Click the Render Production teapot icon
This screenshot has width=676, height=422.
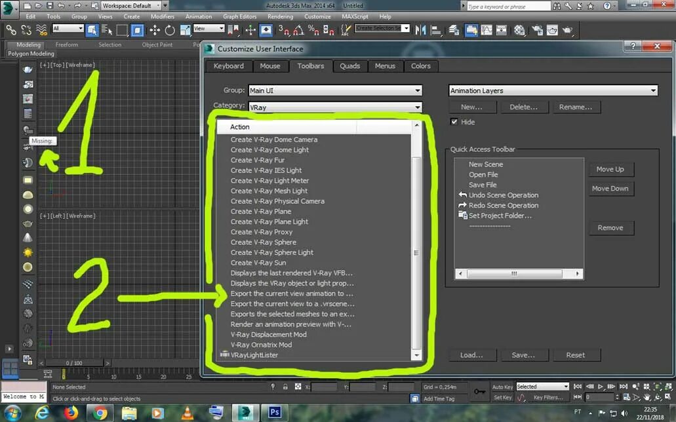tap(568, 29)
